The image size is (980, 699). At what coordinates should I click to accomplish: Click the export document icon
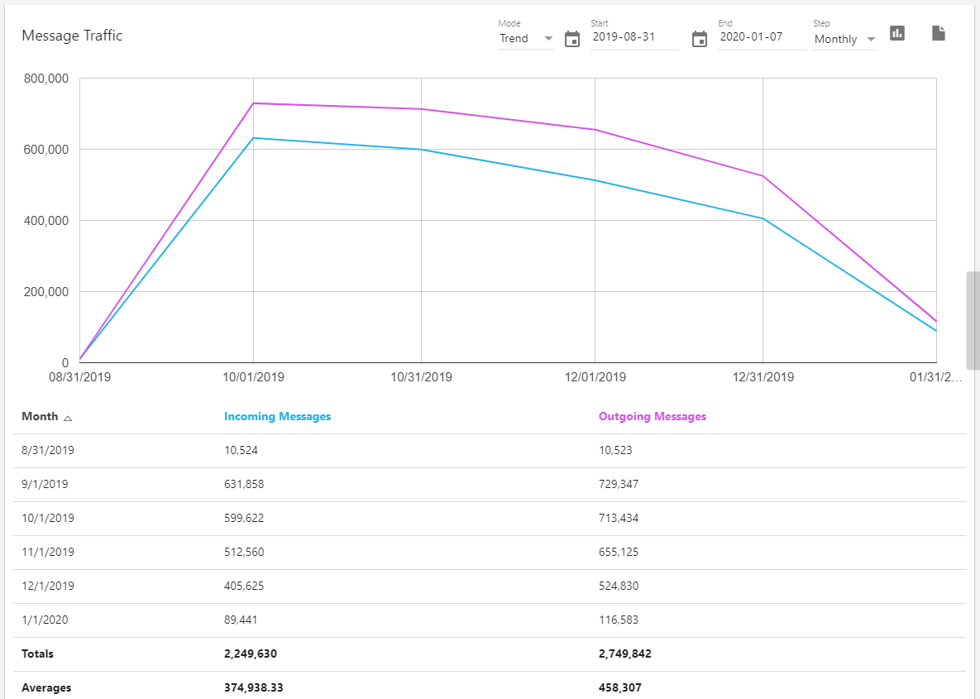tap(938, 33)
